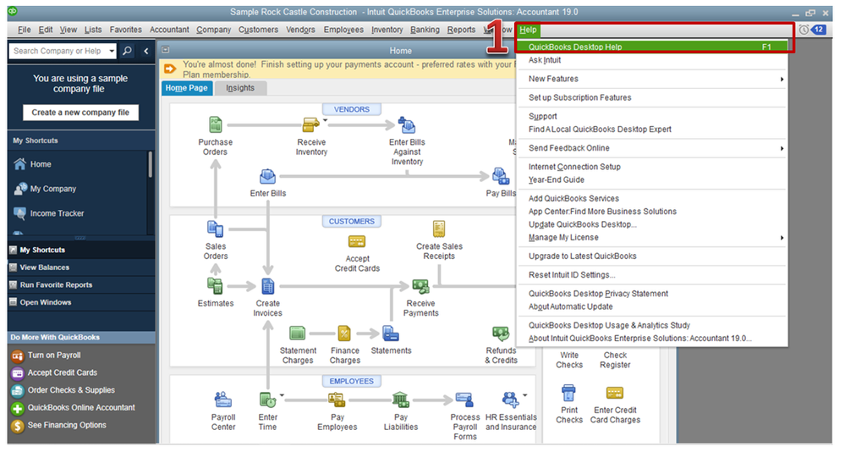Screen dimensions: 845x452
Task: Open the Reports menu
Action: click(461, 30)
